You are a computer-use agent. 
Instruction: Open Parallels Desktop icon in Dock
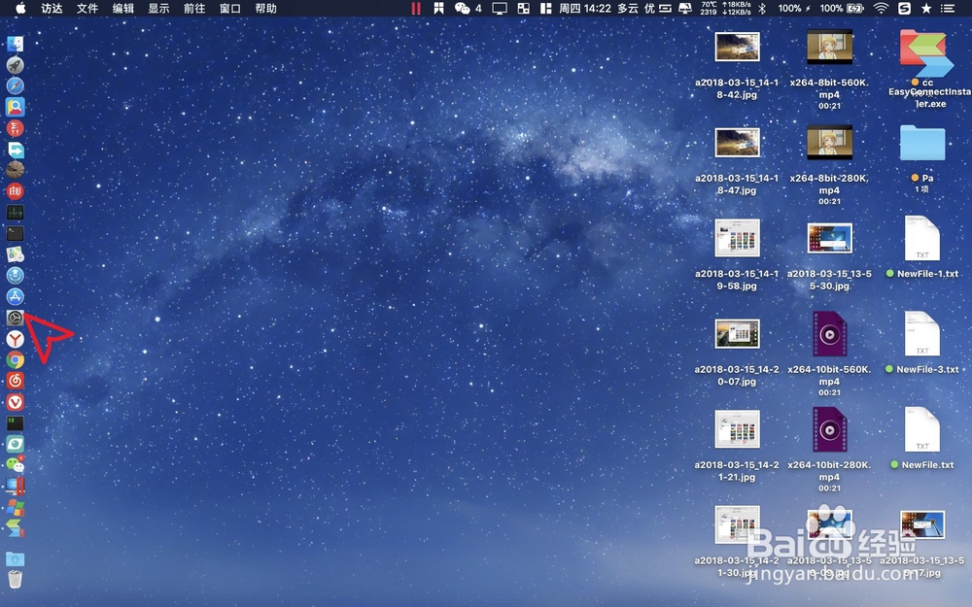click(x=15, y=486)
